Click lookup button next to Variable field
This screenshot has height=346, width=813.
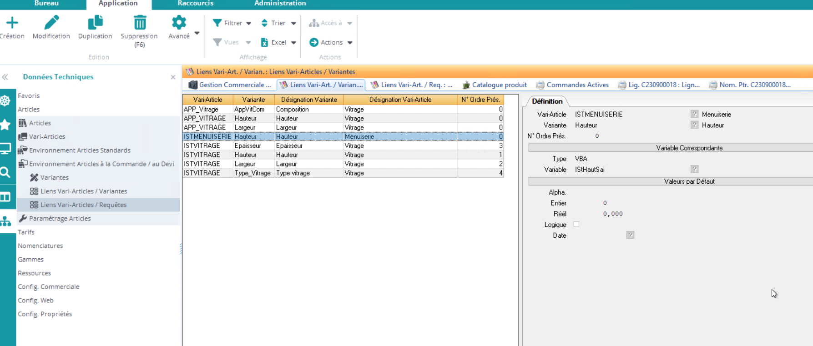pos(694,169)
